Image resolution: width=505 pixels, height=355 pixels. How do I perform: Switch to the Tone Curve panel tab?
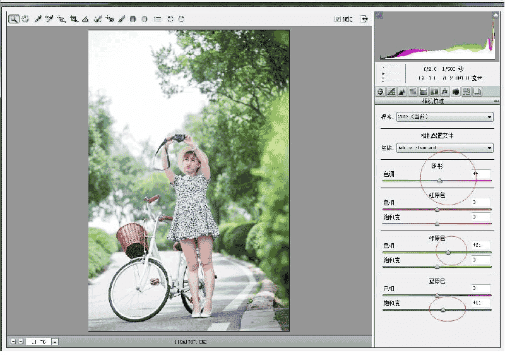[x=391, y=92]
